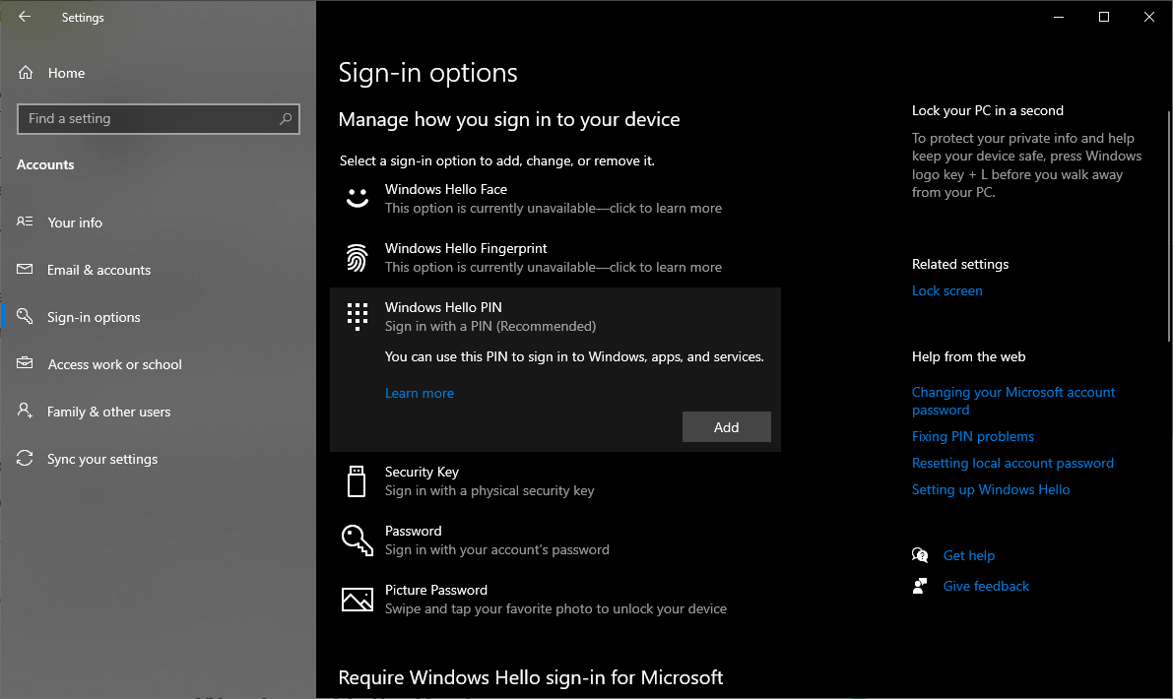
Task: Click the Windows Hello PIN keypad icon
Action: [x=357, y=315]
